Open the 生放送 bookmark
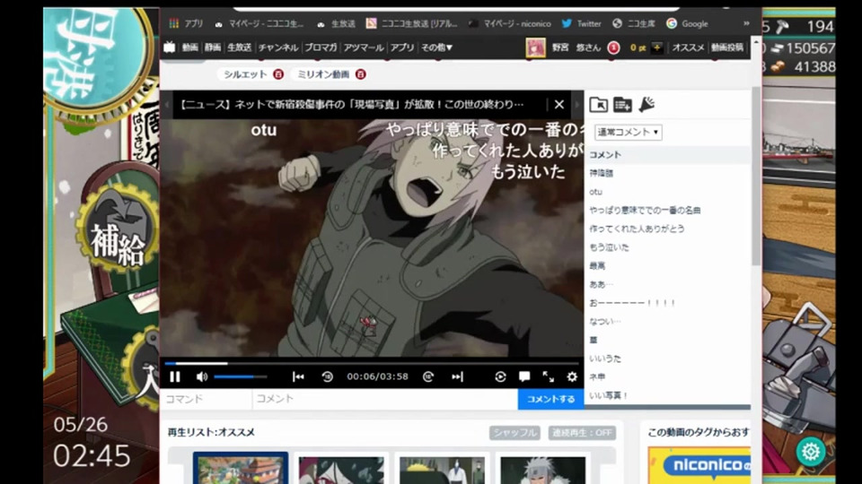 pyautogui.click(x=337, y=23)
